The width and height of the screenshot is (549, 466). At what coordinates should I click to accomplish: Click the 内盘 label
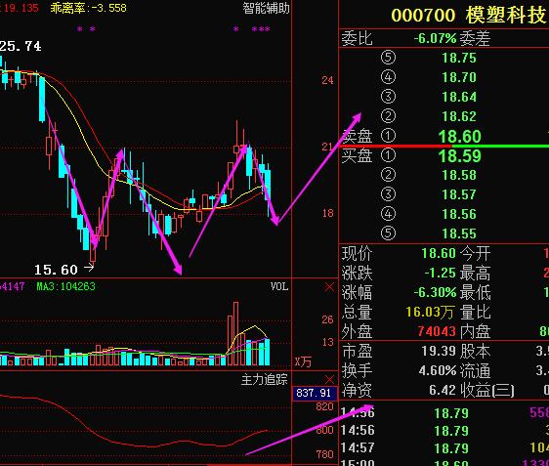tap(475, 331)
